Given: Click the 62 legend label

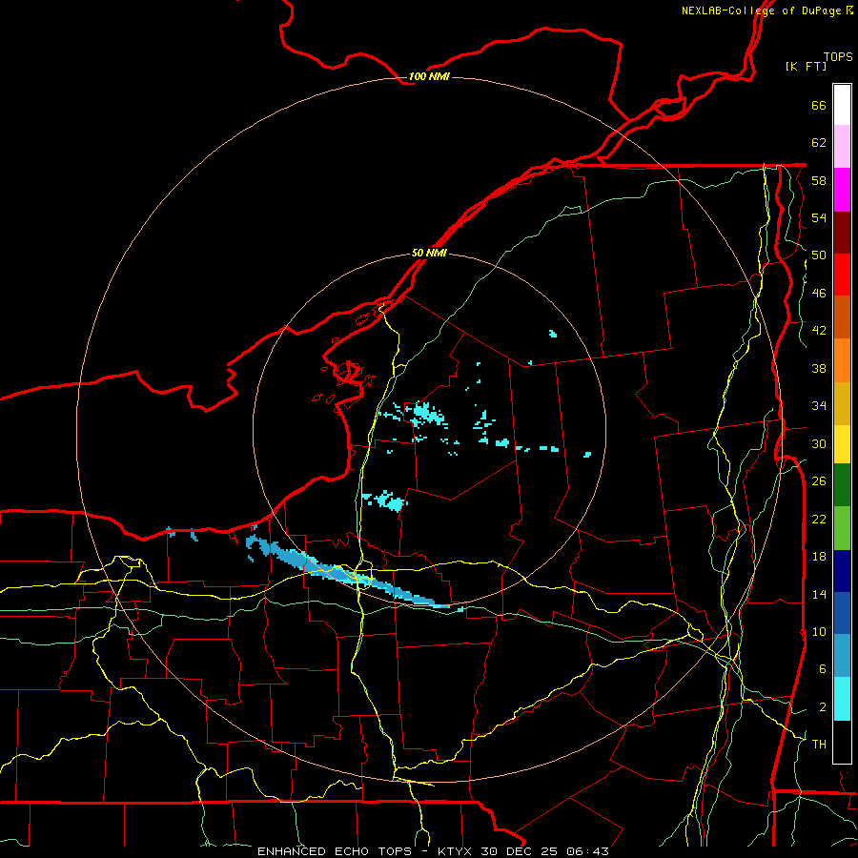Looking at the screenshot, I should 819,142.
